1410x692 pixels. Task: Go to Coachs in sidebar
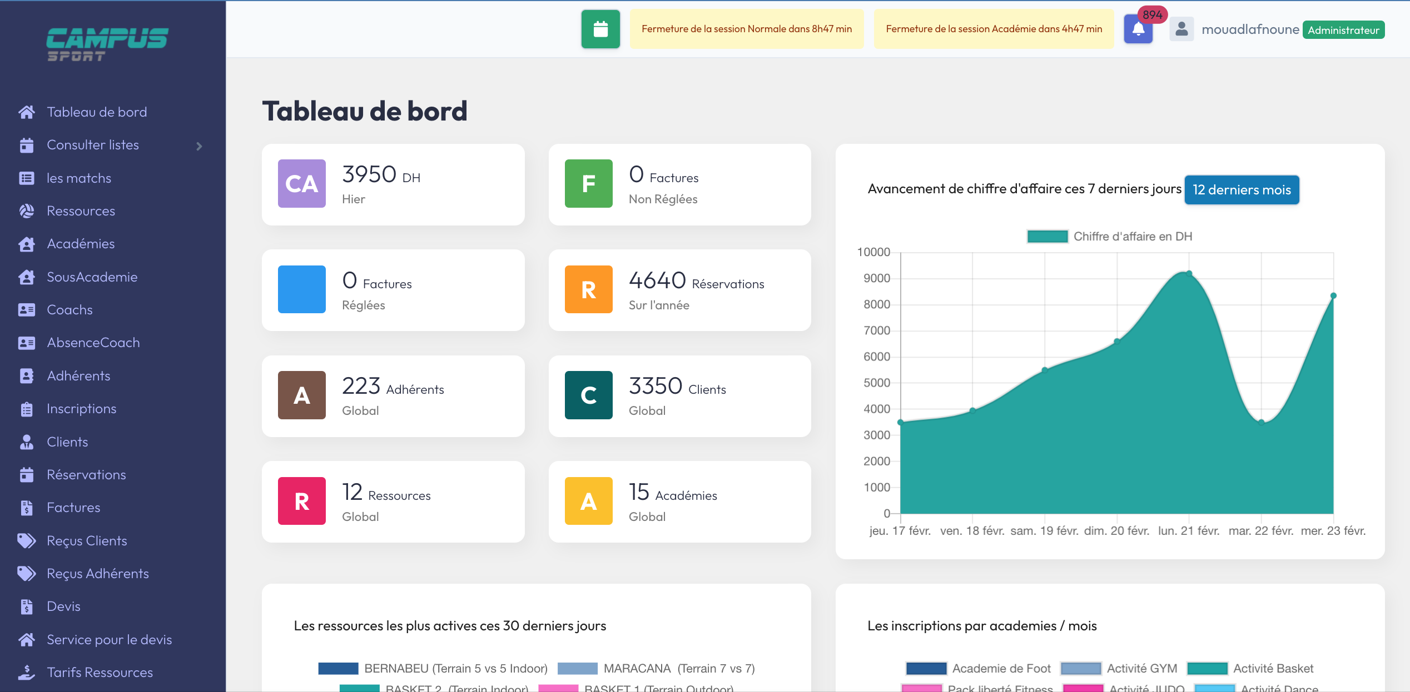click(69, 310)
